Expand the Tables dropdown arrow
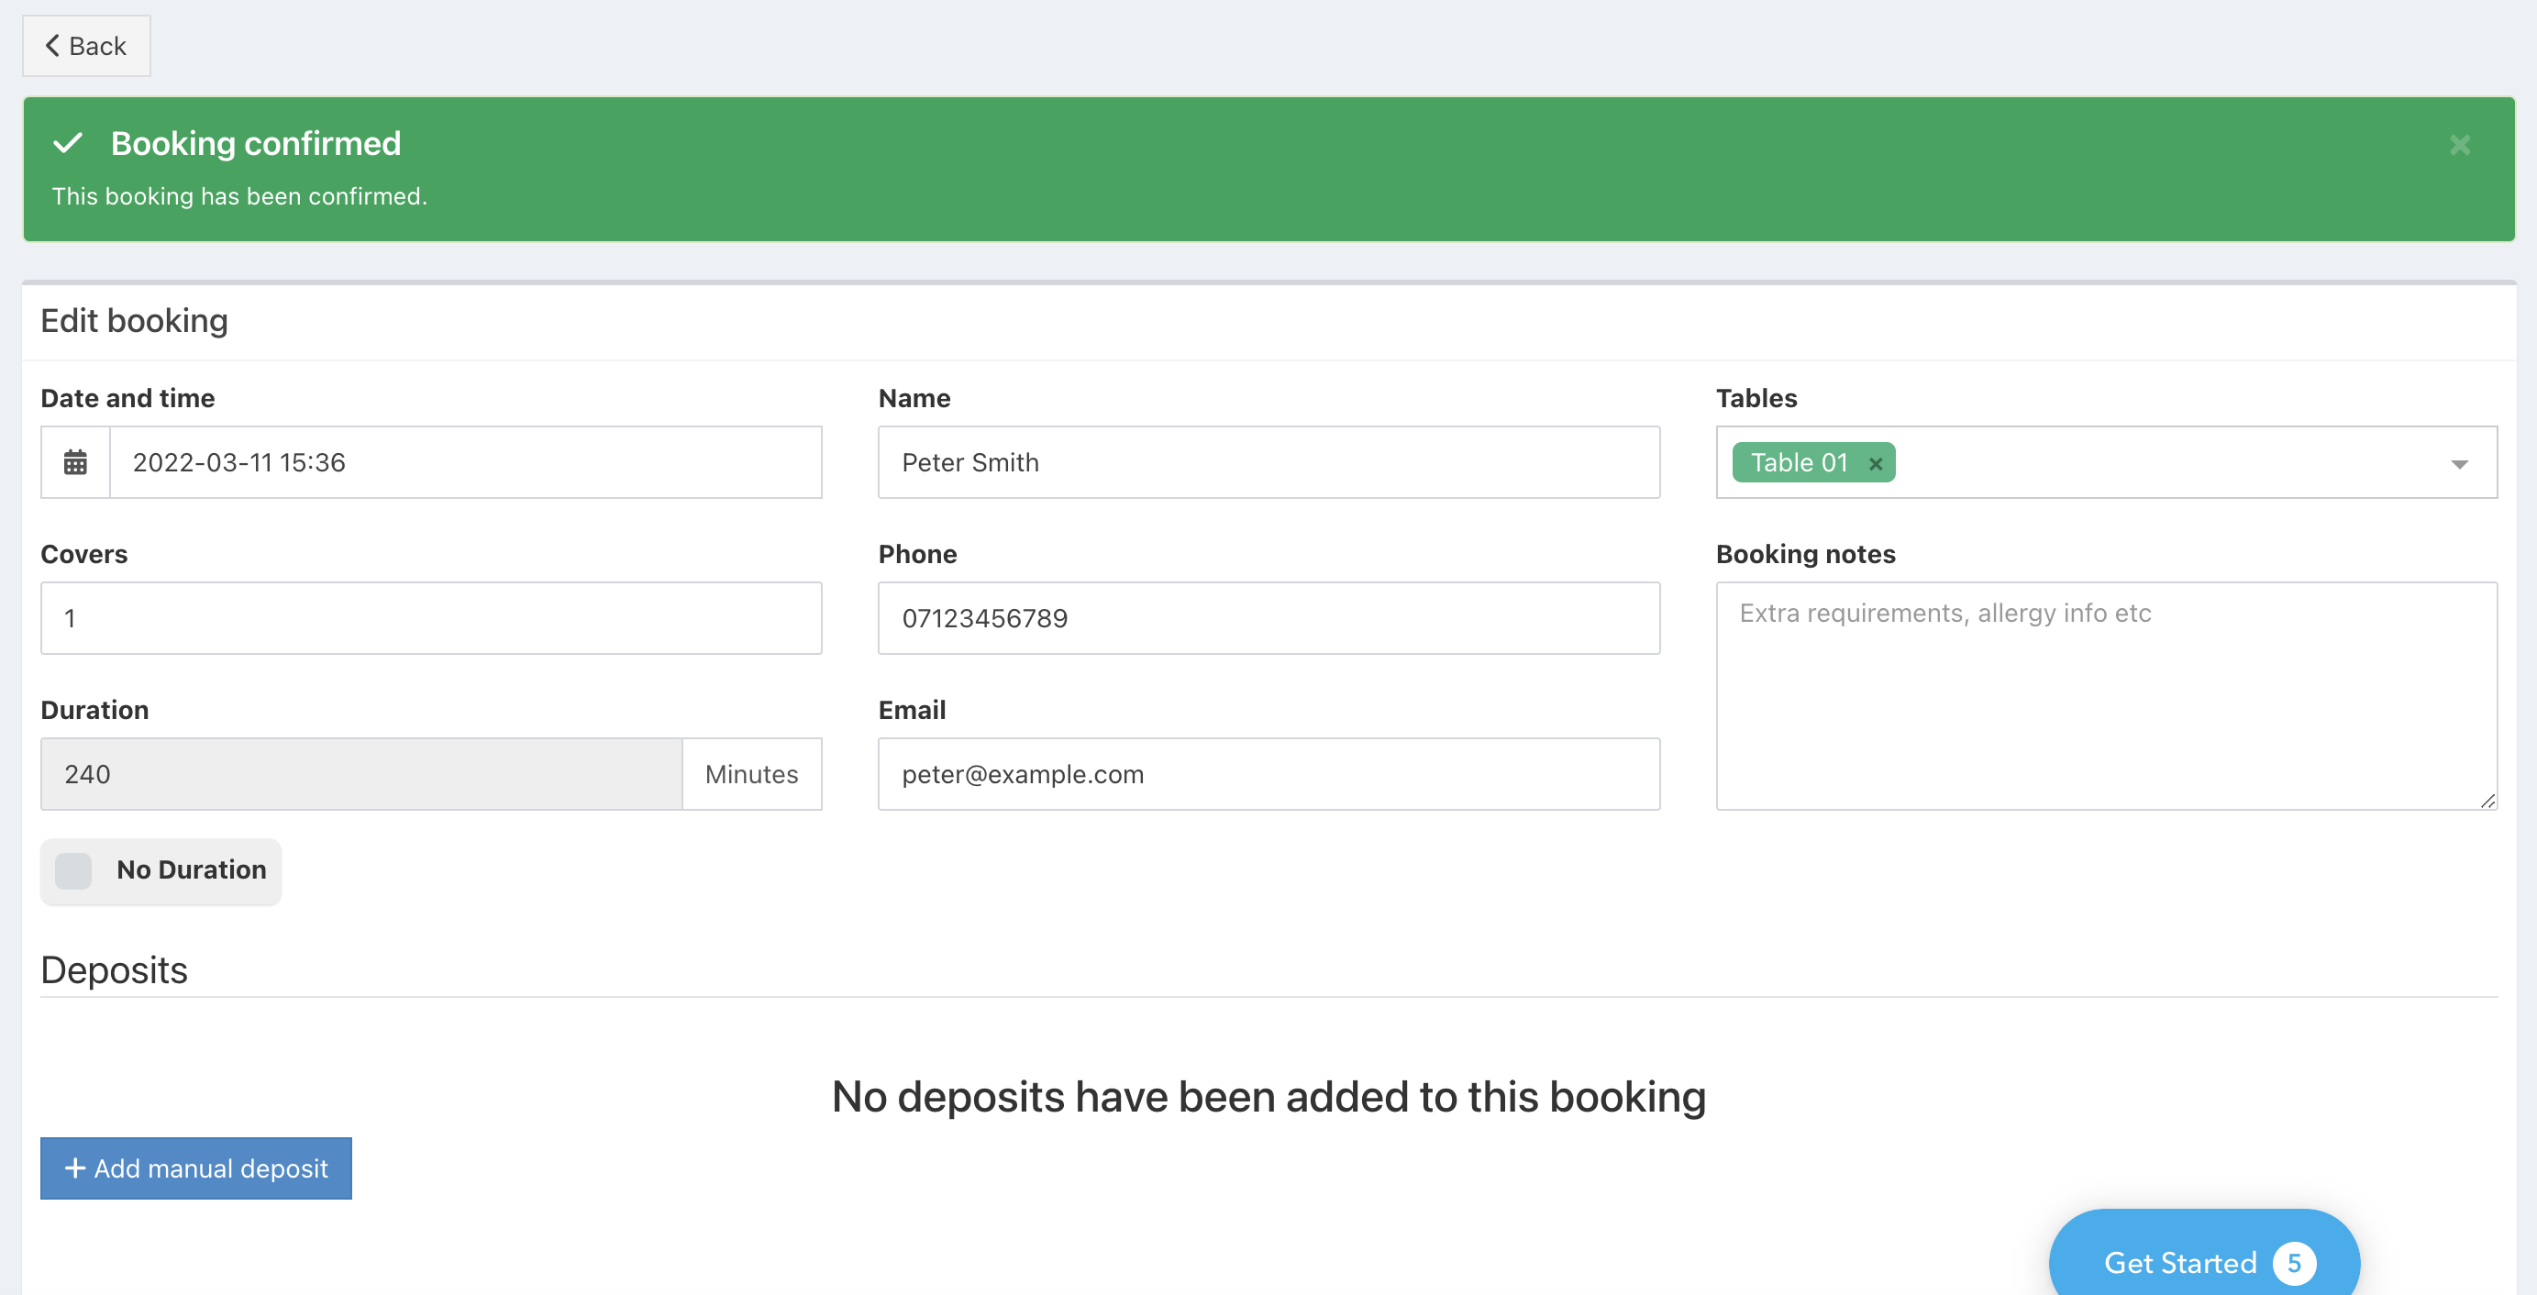This screenshot has width=2537, height=1295. [x=2458, y=464]
